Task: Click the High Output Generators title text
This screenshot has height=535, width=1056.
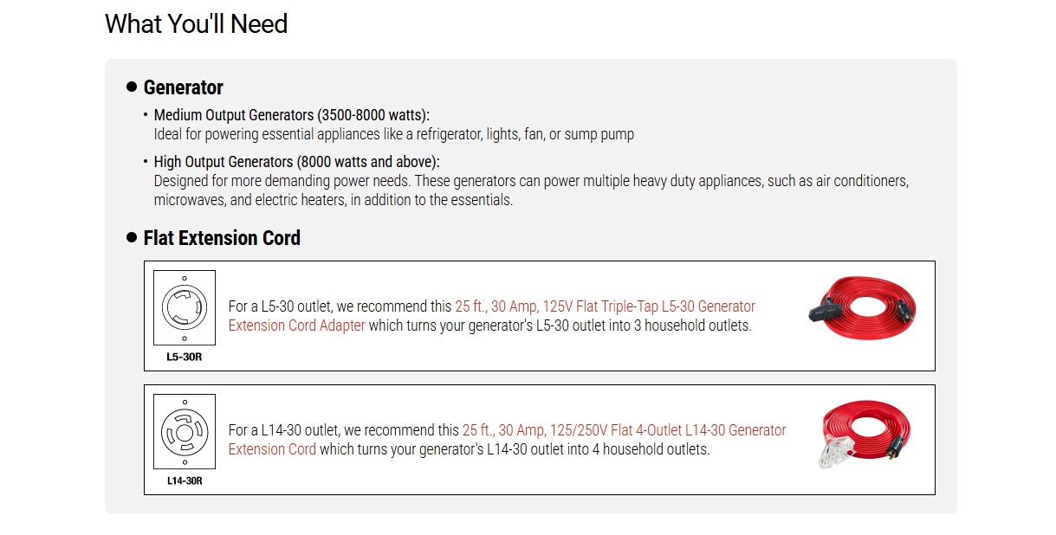Action: (x=296, y=162)
